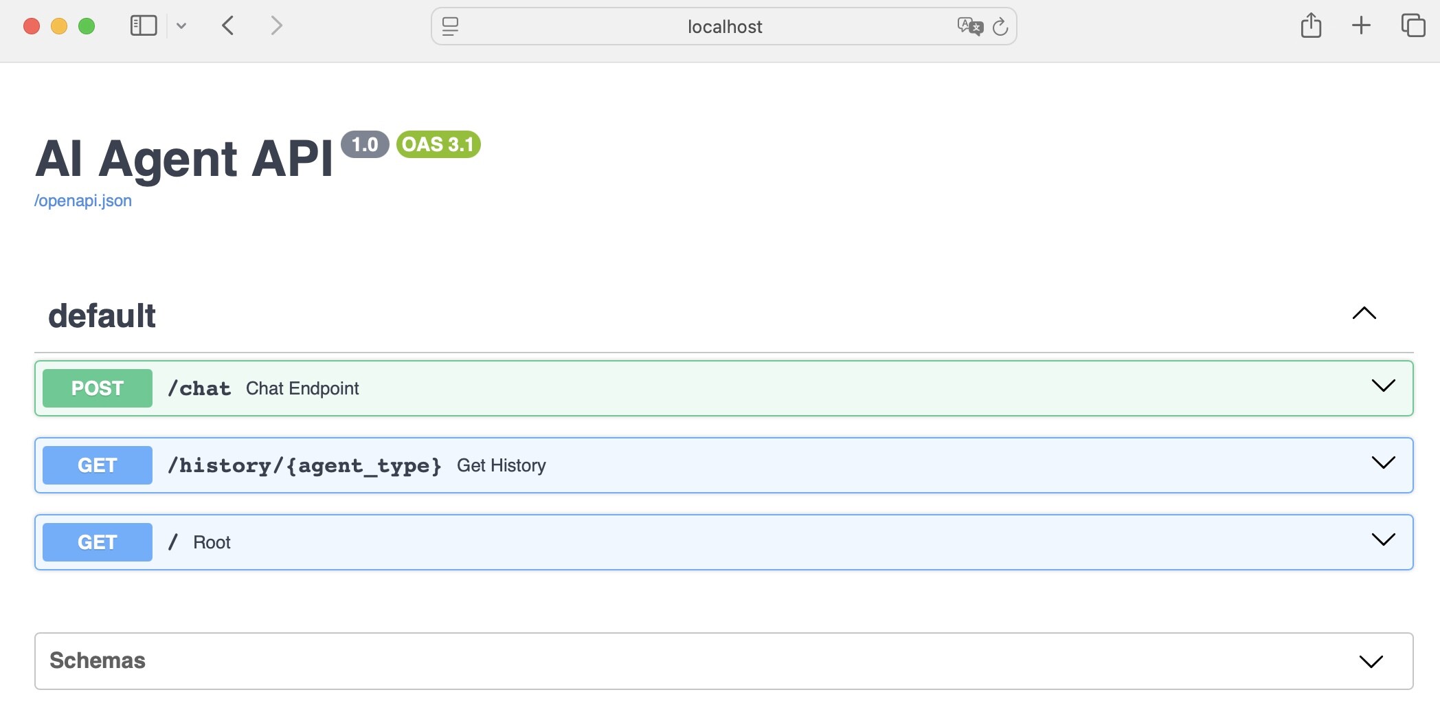Expand the Root endpoint chevron

tap(1383, 539)
